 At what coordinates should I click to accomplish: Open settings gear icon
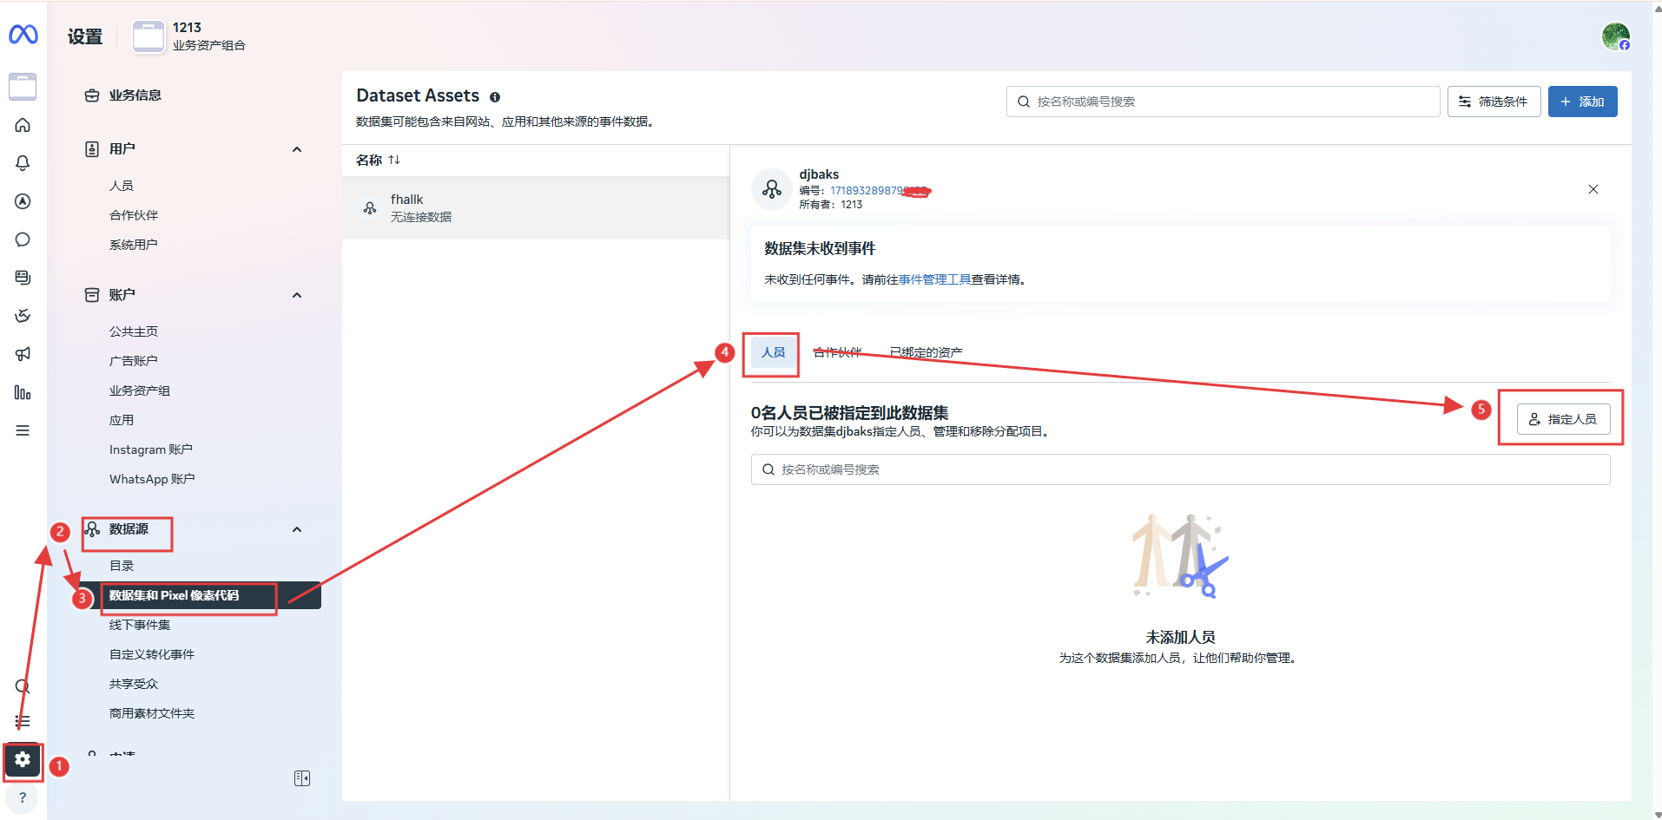(x=23, y=759)
